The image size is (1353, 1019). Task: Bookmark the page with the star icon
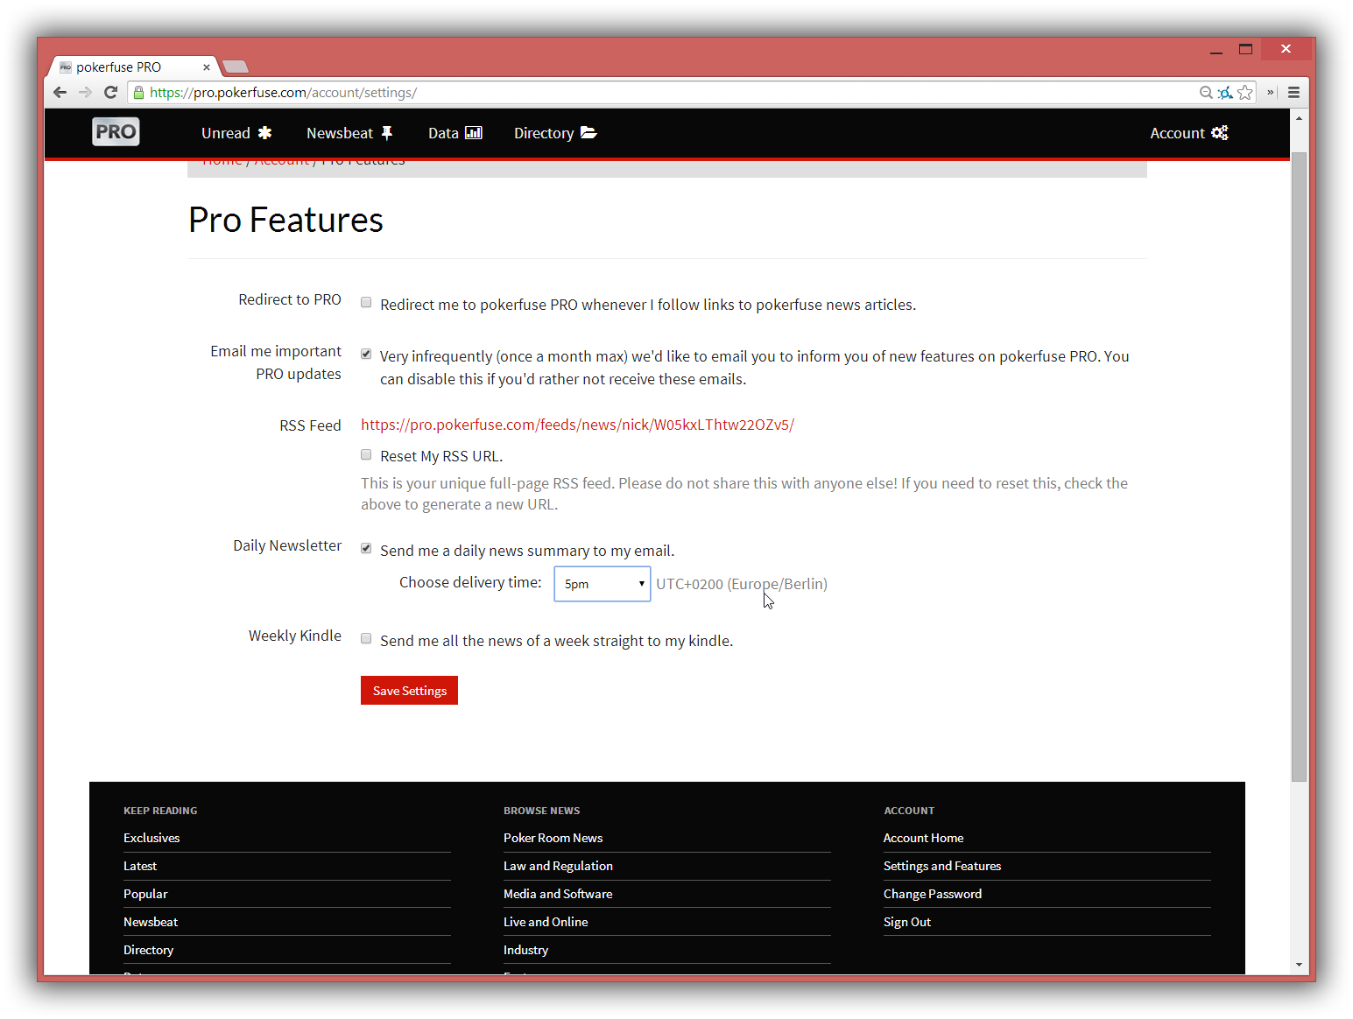(1245, 93)
